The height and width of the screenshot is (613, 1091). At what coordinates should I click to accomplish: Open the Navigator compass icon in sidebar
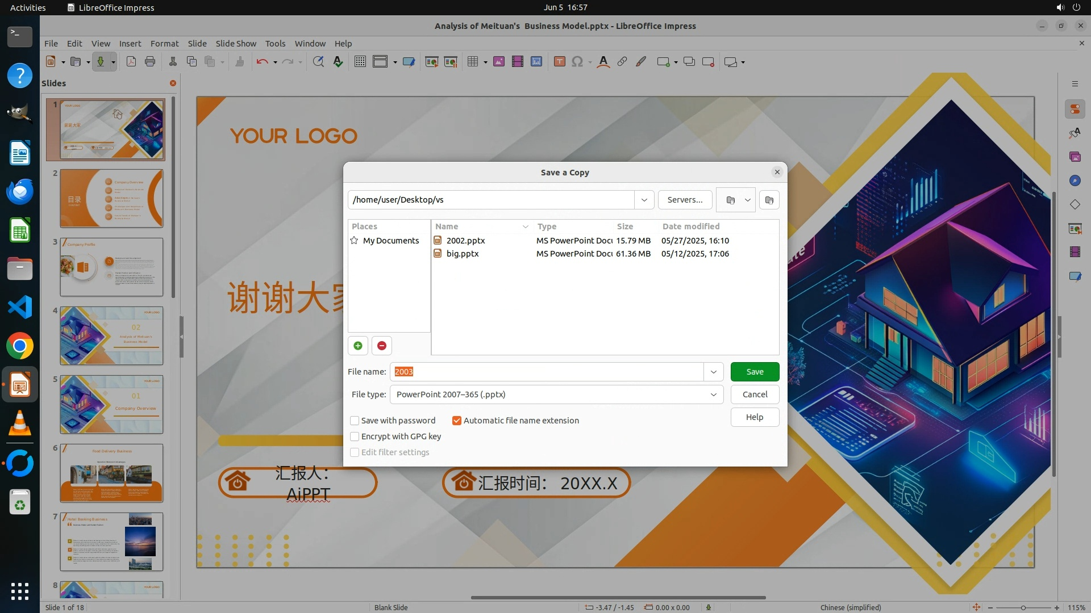point(1075,180)
